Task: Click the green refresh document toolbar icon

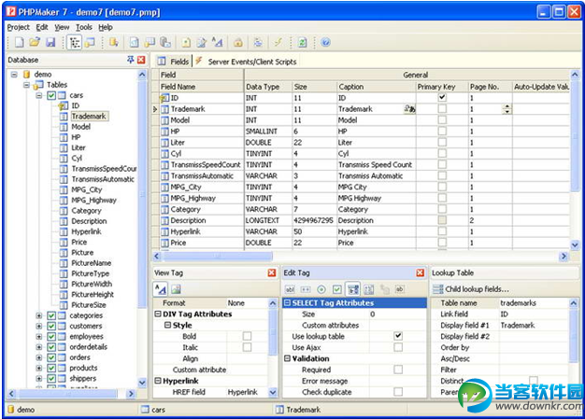Action: click(302, 42)
